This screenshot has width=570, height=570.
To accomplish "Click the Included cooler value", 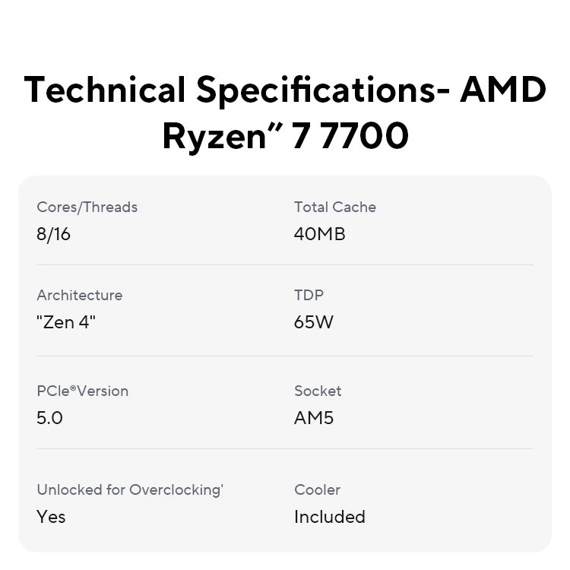I will [329, 517].
